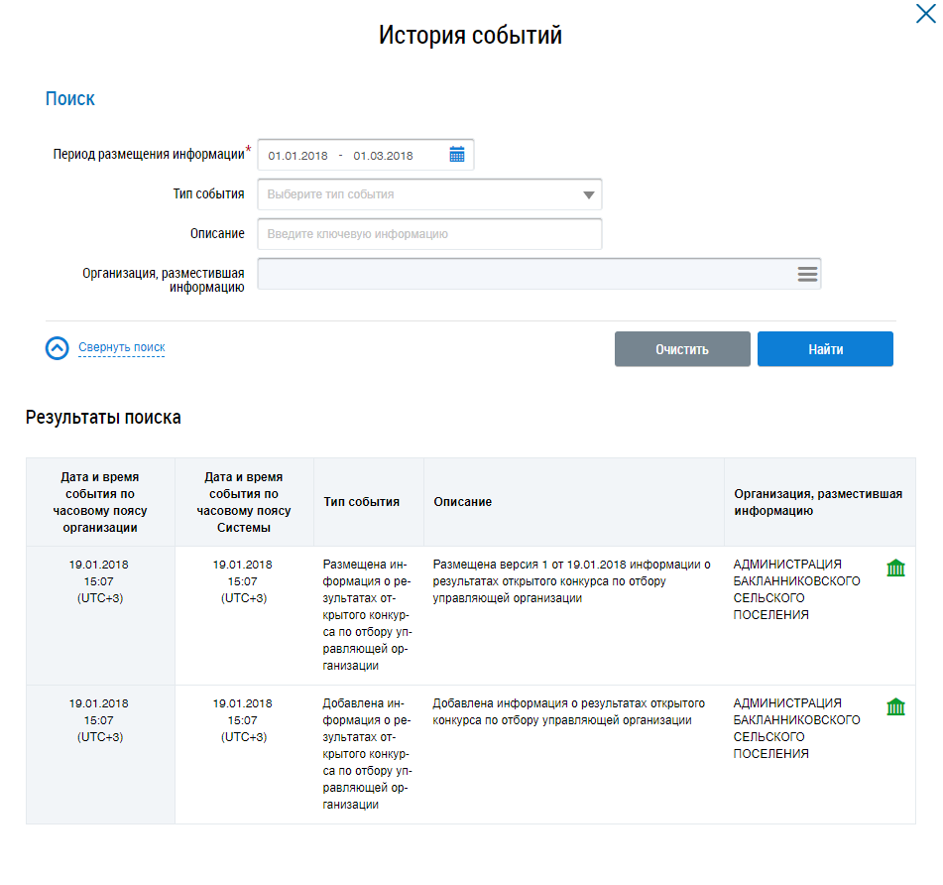Screen dimensions: 943x885
Task: Click the period start date 01.01.2018
Action: [297, 156]
